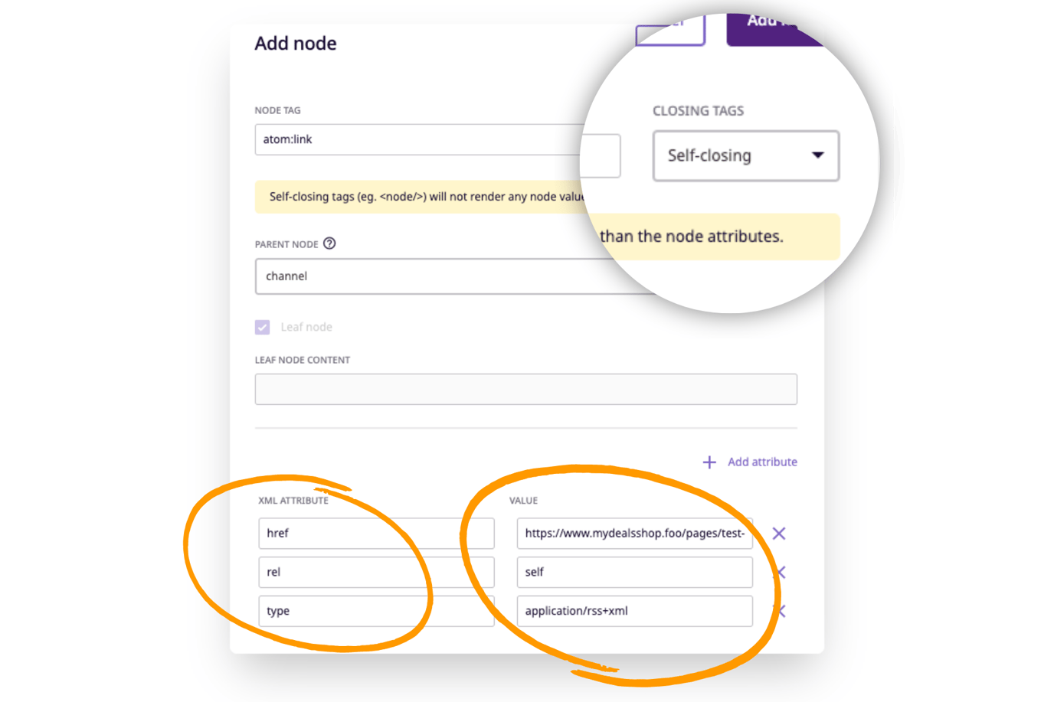This screenshot has height=702, width=1054.
Task: Open the Closing Tags Self-closing dropdown
Action: [745, 156]
